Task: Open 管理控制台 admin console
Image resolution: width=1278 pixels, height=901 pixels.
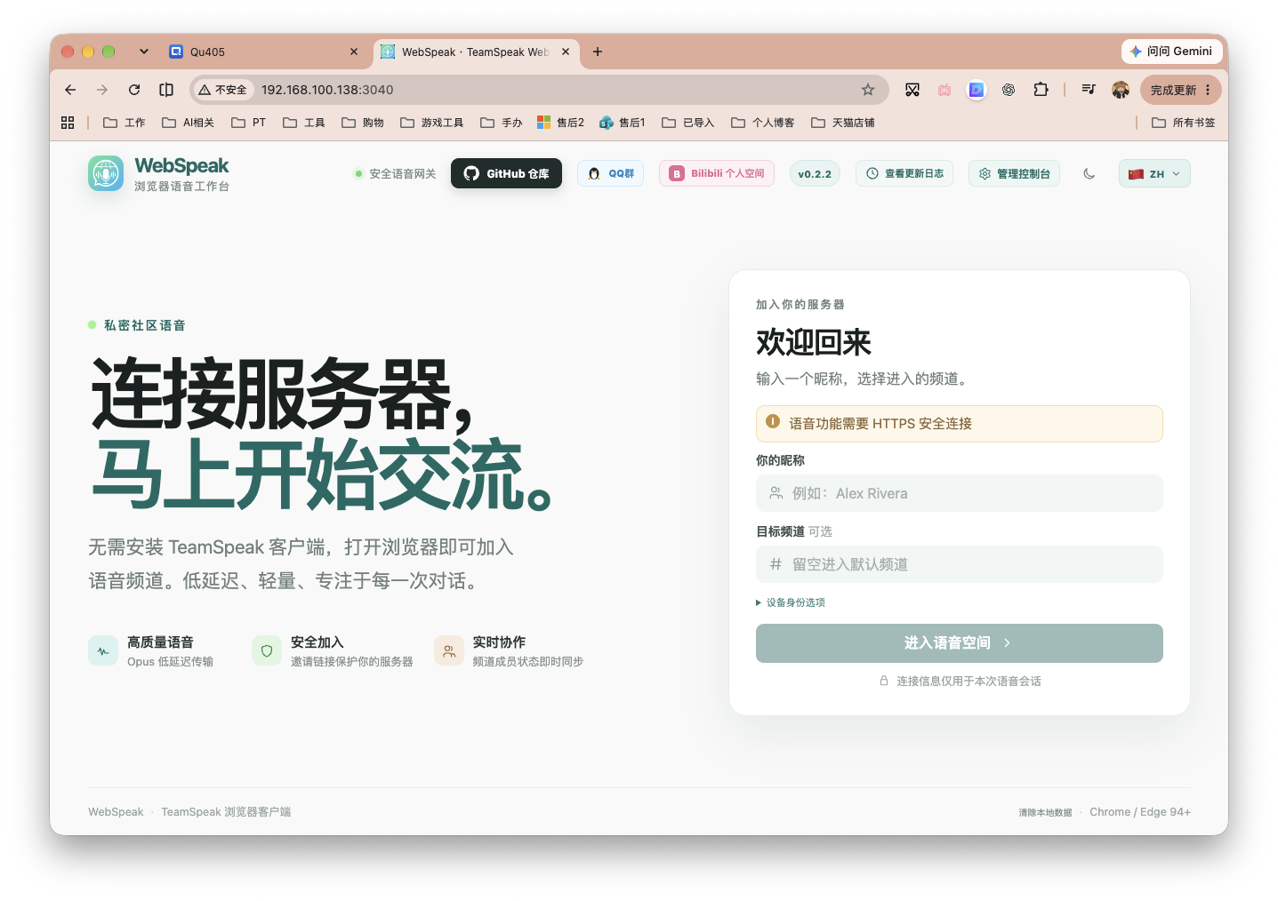Action: click(1014, 173)
